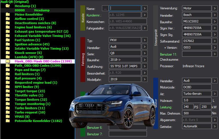This screenshot has width=219, height=139.
Task: Open arrow dropdown beside Softwarestand 057662
Action: click(x=215, y=41)
